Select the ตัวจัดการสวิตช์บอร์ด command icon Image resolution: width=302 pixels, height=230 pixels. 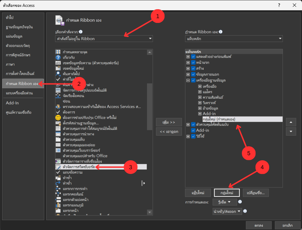click(x=58, y=167)
